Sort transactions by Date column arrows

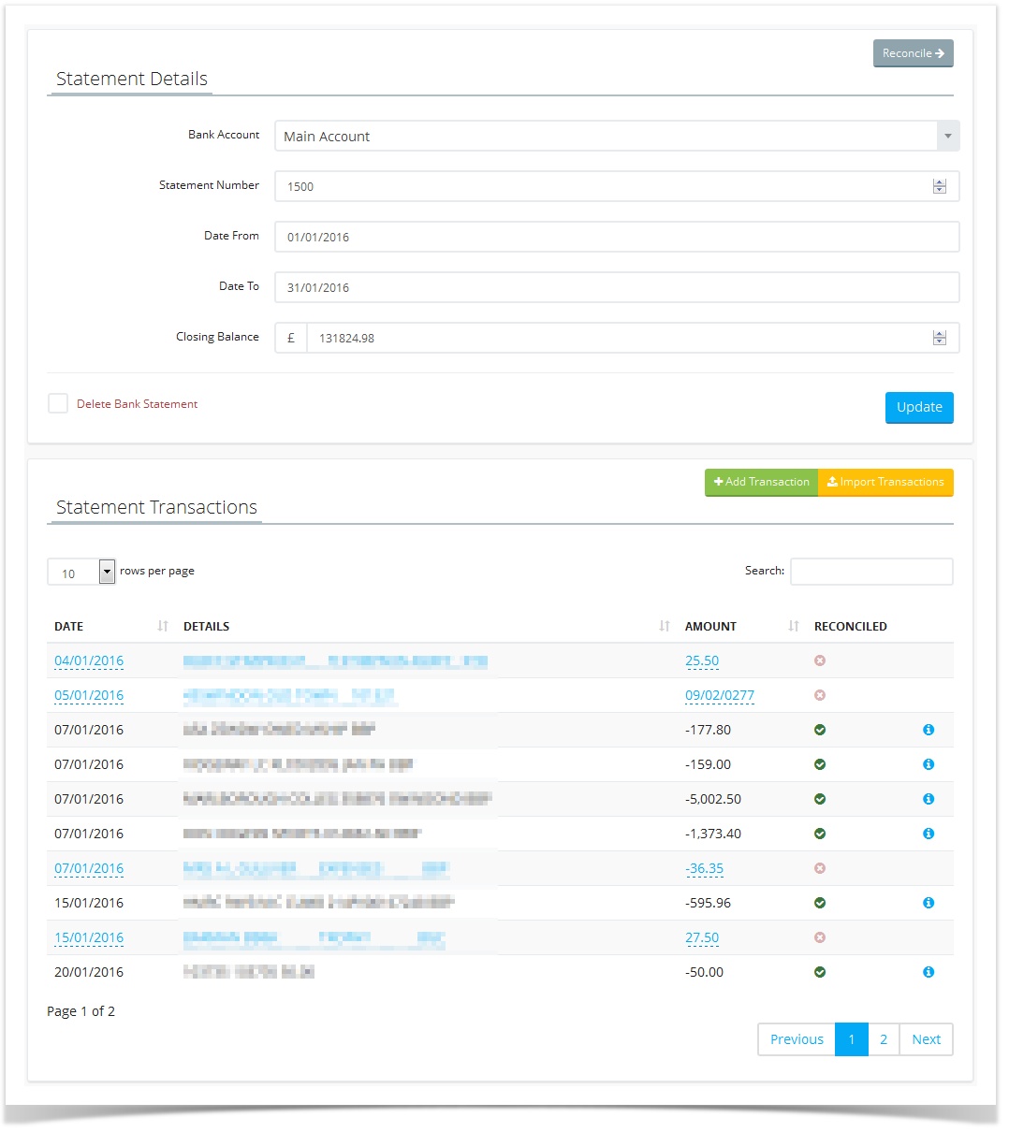(163, 626)
